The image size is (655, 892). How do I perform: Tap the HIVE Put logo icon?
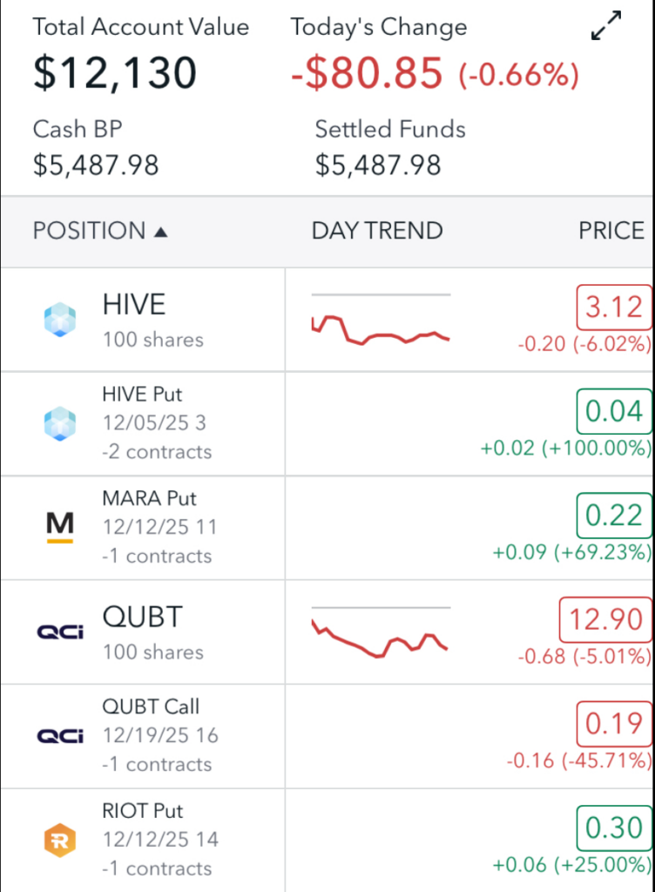coord(60,424)
